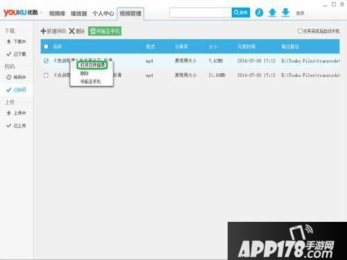Open the 个人中心 tab

tap(103, 13)
